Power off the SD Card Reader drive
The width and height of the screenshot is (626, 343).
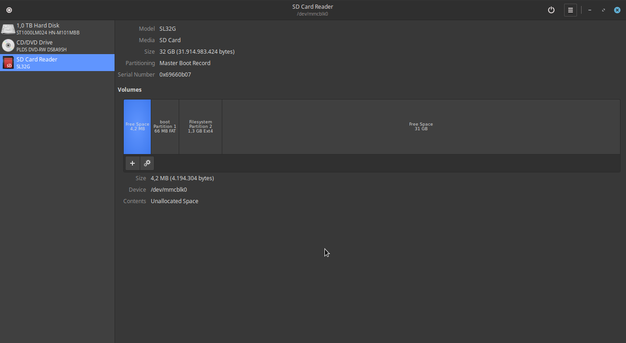click(551, 10)
